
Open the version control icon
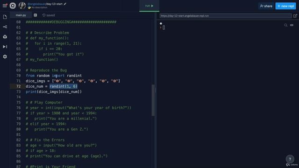click(x=5, y=27)
